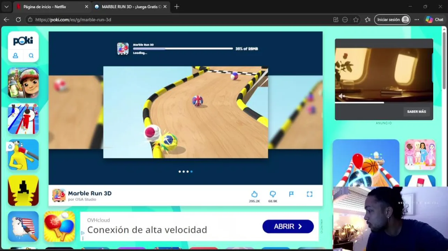Viewport: 448px width, 251px height.
Task: Open the Poki user profile icon
Action: [x=15, y=55]
